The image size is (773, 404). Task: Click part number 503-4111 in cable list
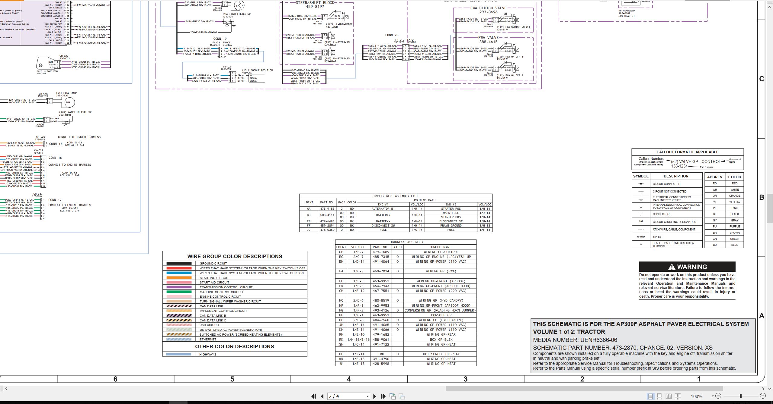click(x=327, y=215)
